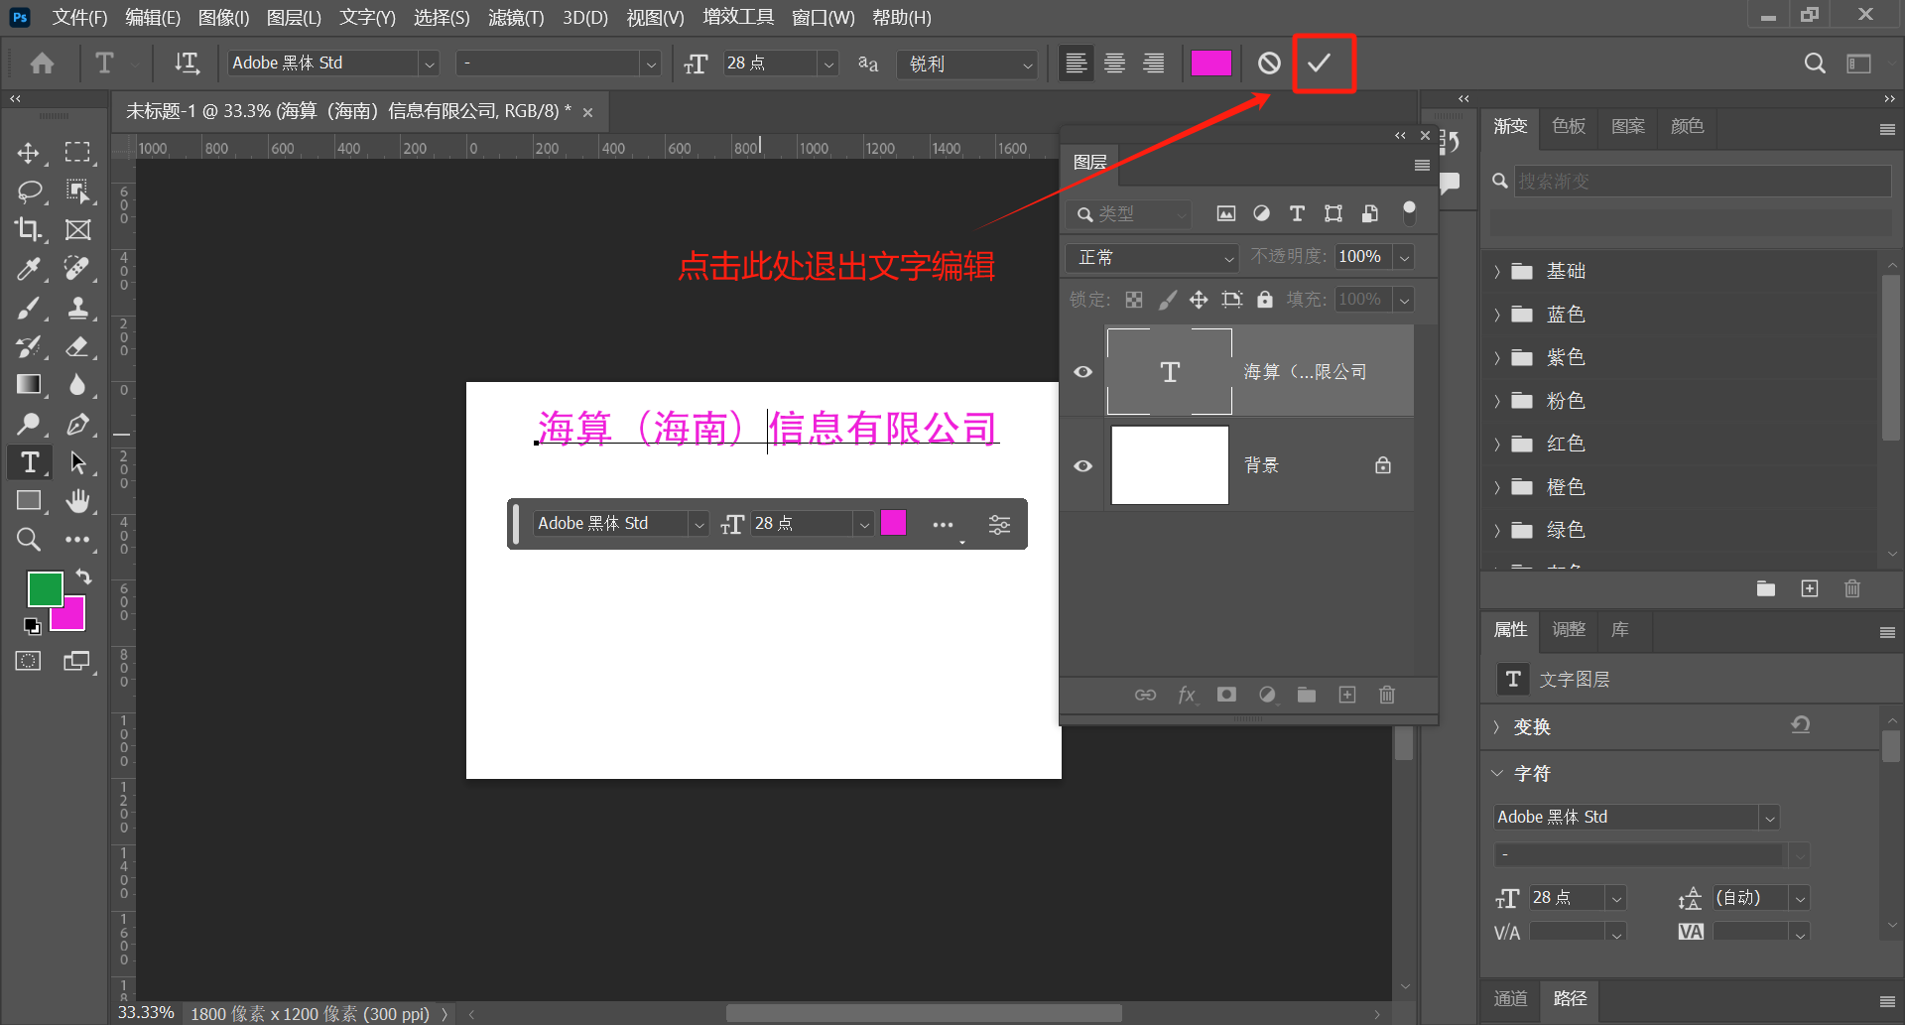Toggle Quick Mask mode
Screen dimensions: 1905x1025
click(x=28, y=661)
